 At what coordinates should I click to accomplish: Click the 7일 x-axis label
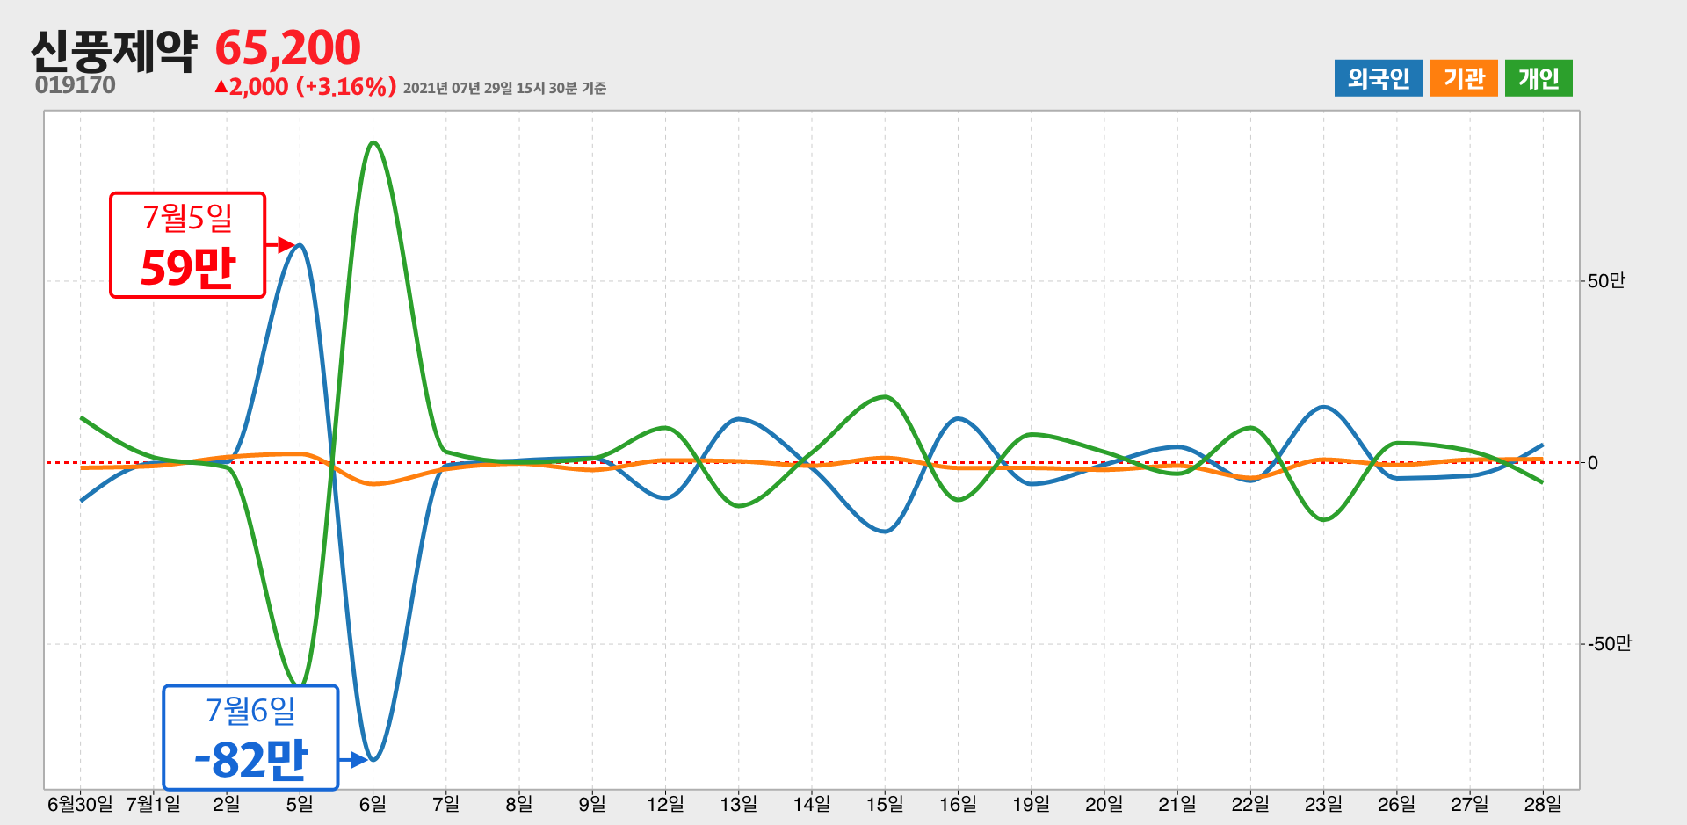click(x=445, y=804)
